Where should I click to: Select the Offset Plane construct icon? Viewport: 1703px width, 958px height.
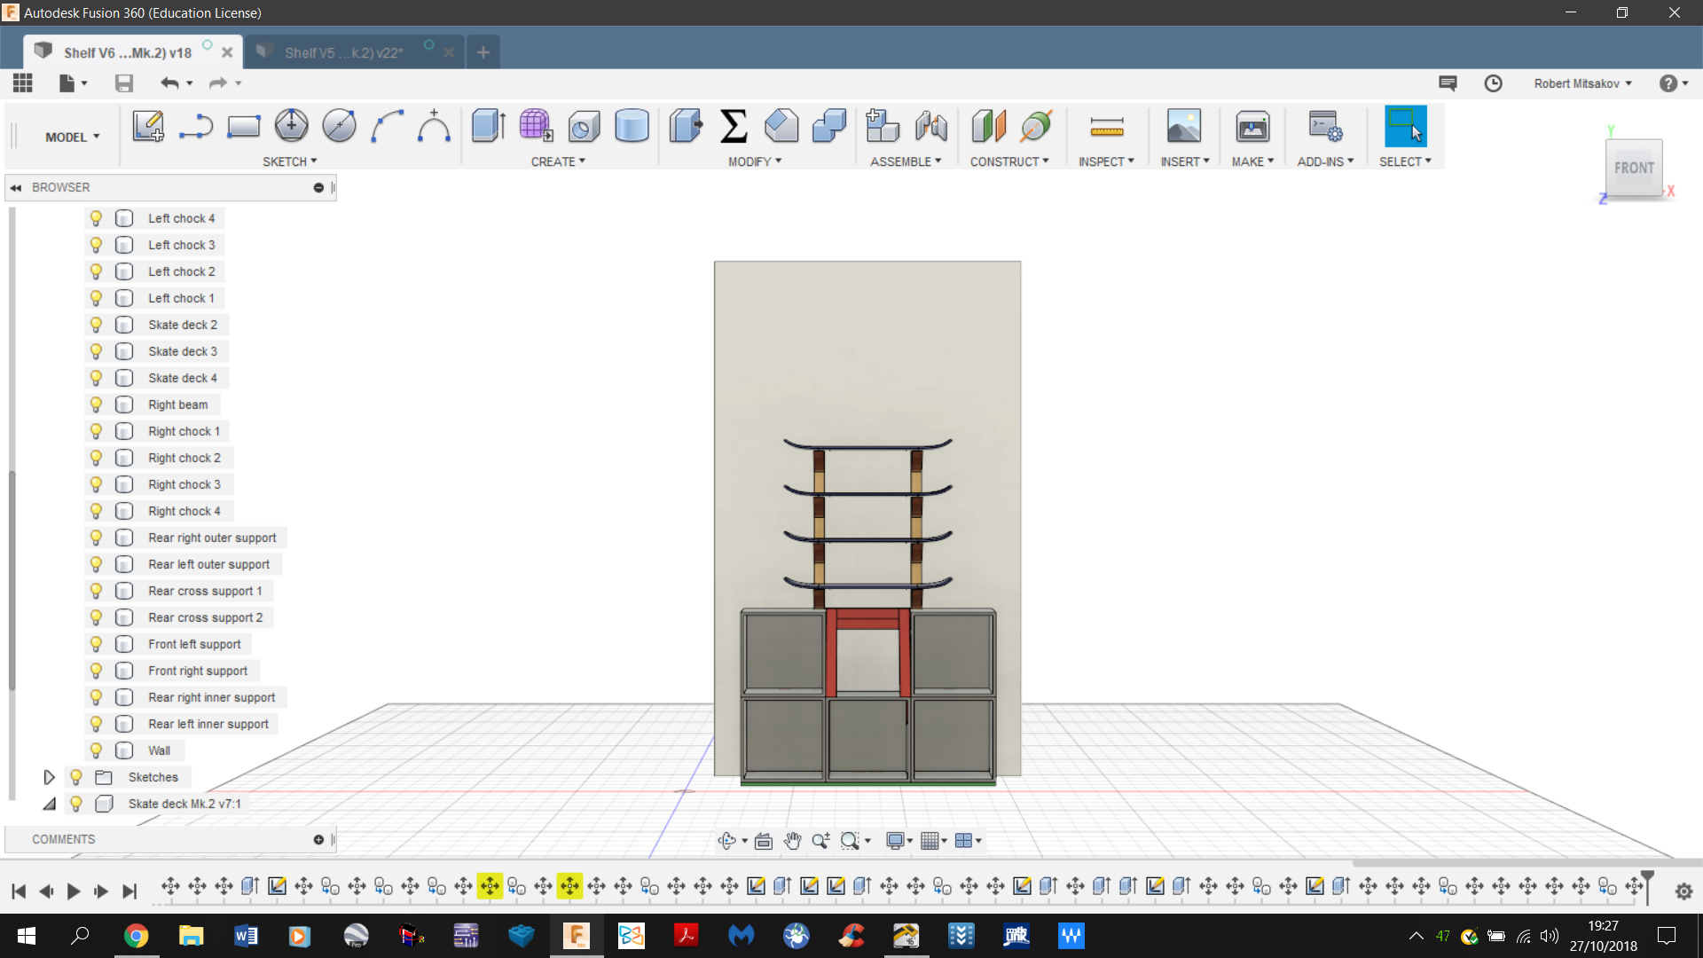(x=988, y=126)
